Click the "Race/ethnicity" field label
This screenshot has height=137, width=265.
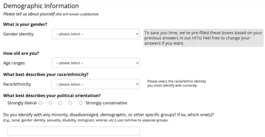point(17,84)
